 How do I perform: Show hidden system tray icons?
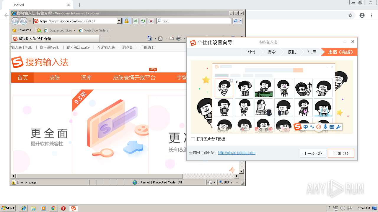pos(330,208)
